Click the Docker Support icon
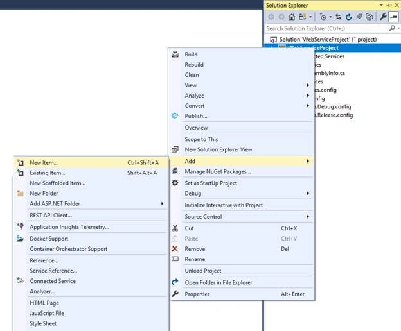401x331 pixels. (20, 239)
